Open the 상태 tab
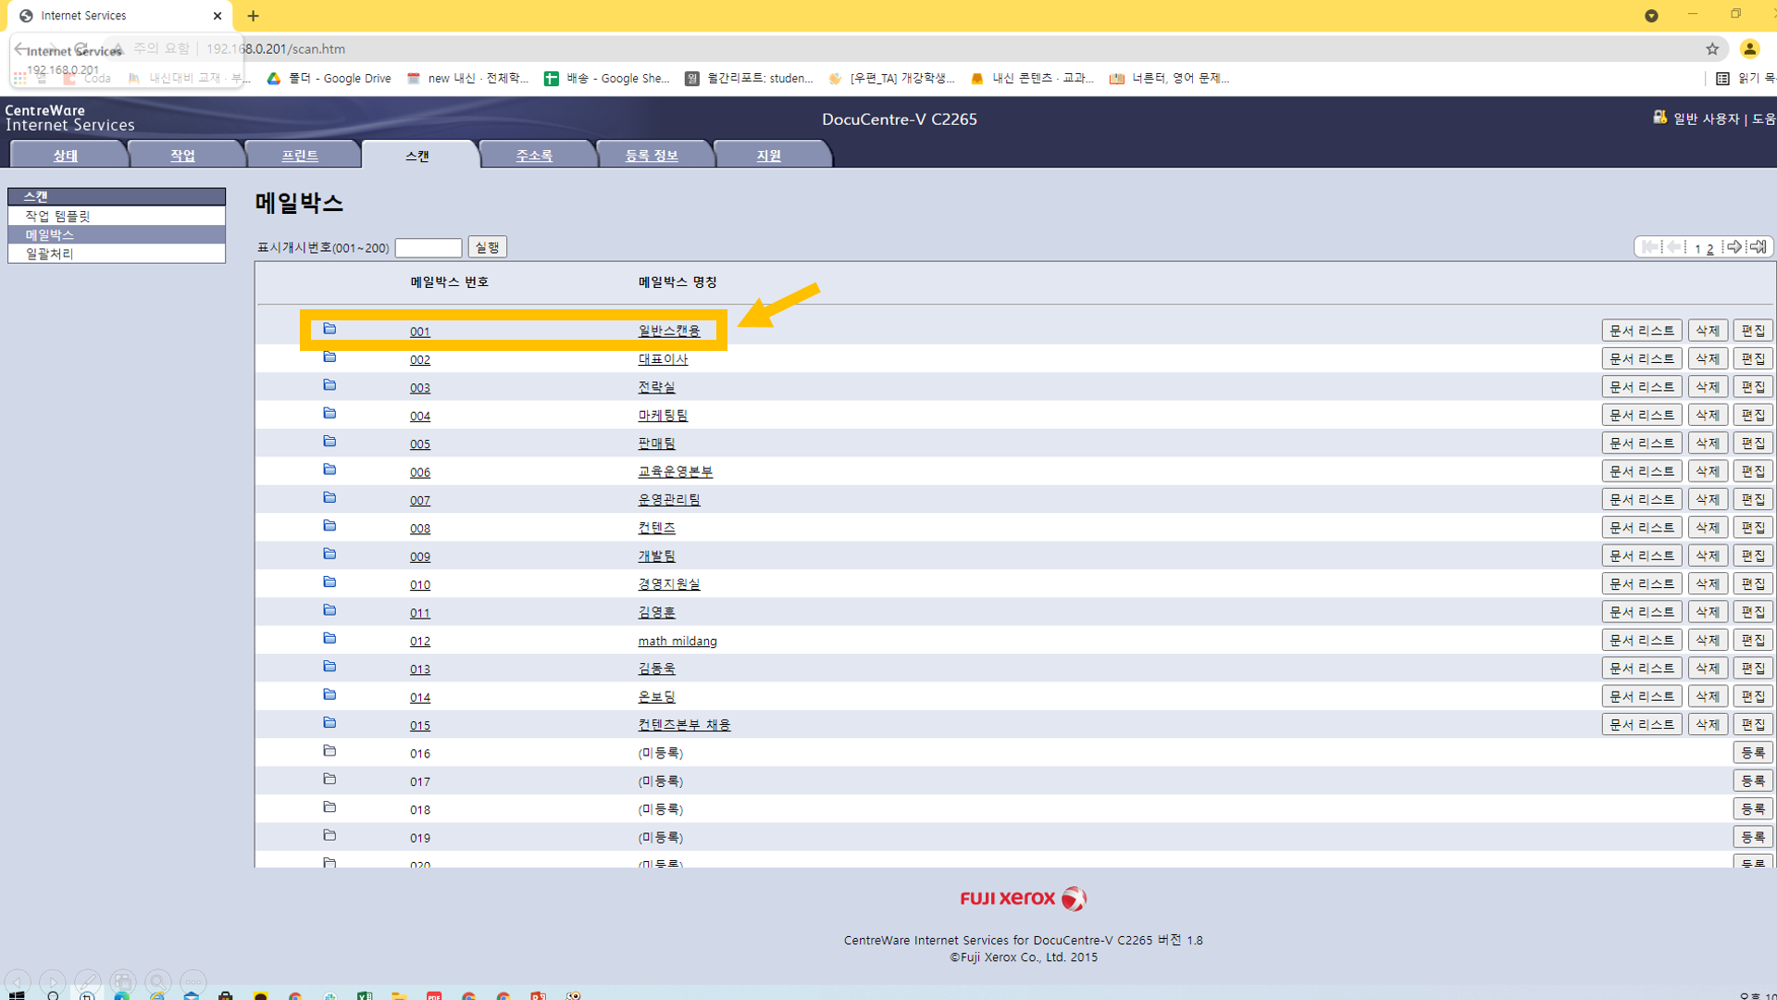Viewport: 1777px width, 1000px height. [x=65, y=156]
